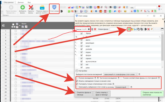Click the Перенос фраз в другую группу icon
Viewport: 165px width, 102px height.
click(x=42, y=8)
